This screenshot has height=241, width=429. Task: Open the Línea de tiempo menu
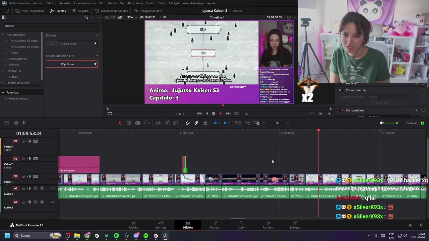click(x=85, y=3)
